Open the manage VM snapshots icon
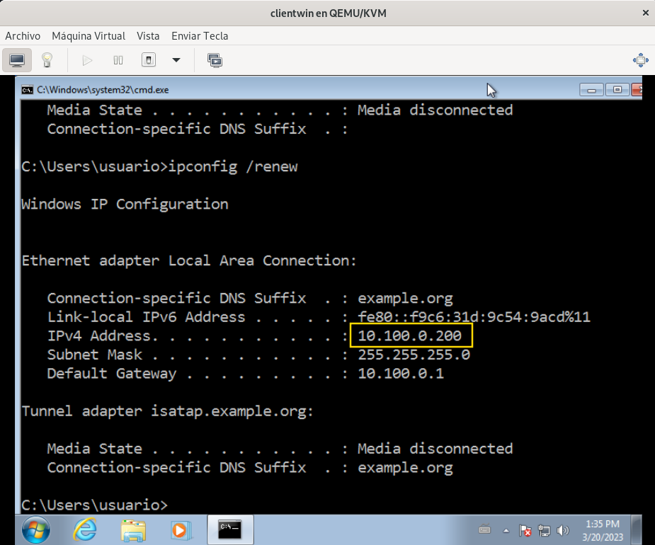Viewport: 655px width, 545px height. (x=215, y=60)
